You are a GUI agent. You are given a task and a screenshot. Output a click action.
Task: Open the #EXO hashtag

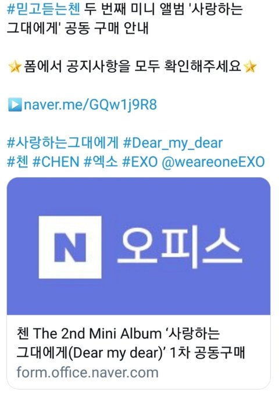click(x=140, y=162)
